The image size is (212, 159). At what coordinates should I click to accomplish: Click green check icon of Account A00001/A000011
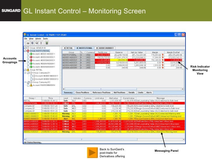[31, 54]
